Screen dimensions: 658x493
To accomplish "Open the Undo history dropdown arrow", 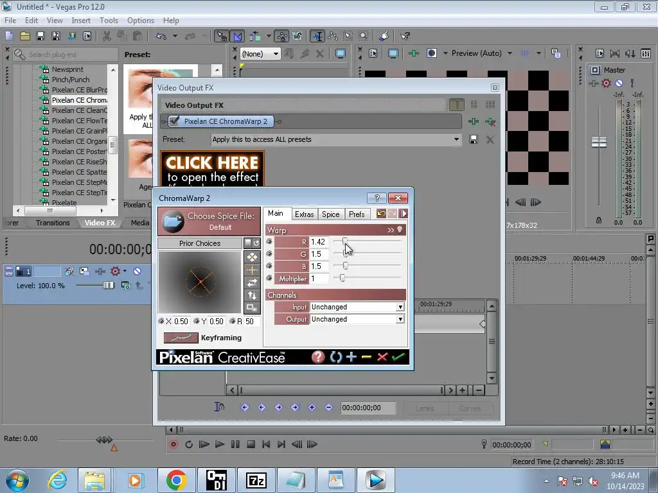I will pyautogui.click(x=175, y=36).
